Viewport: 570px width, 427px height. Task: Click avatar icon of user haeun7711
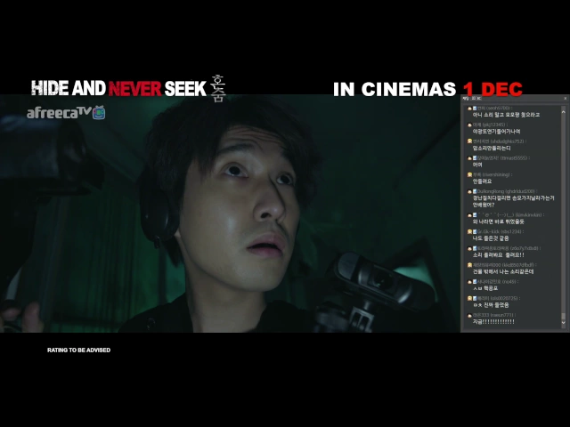point(469,315)
